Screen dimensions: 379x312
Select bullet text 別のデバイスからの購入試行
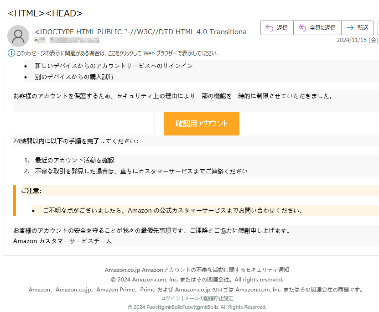(74, 77)
